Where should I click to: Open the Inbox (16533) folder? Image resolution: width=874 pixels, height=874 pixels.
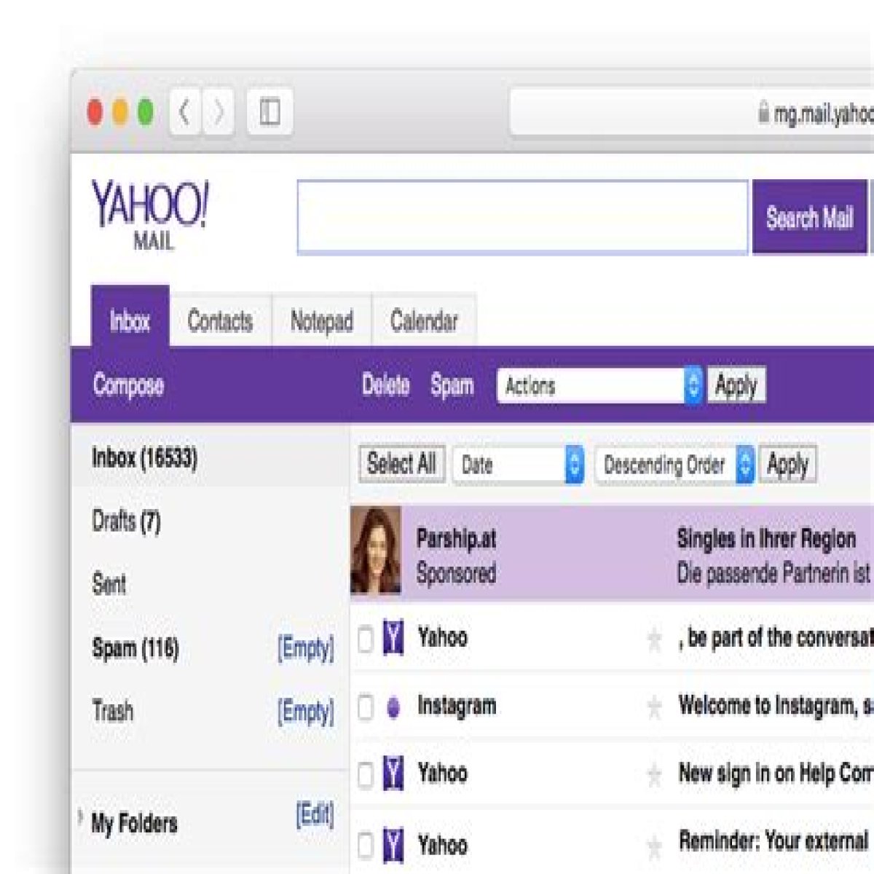[144, 458]
